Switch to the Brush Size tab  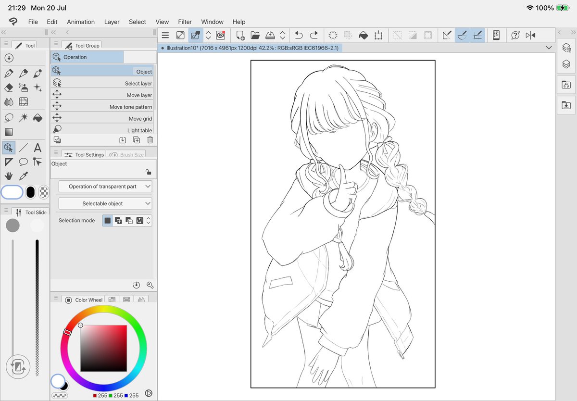[x=126, y=155]
